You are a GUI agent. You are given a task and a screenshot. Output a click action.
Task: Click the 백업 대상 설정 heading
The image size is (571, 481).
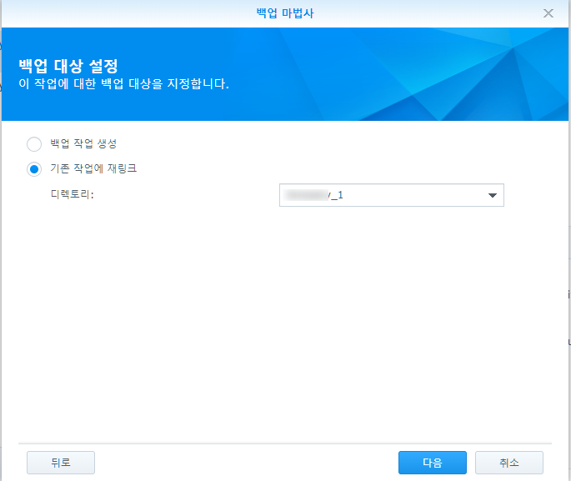point(68,66)
